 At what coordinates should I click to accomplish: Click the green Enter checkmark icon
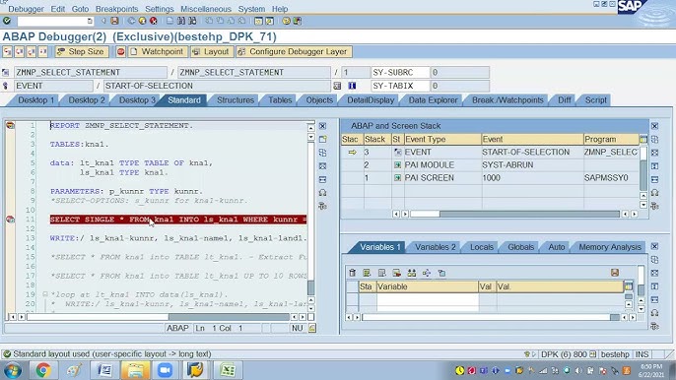[7, 21]
